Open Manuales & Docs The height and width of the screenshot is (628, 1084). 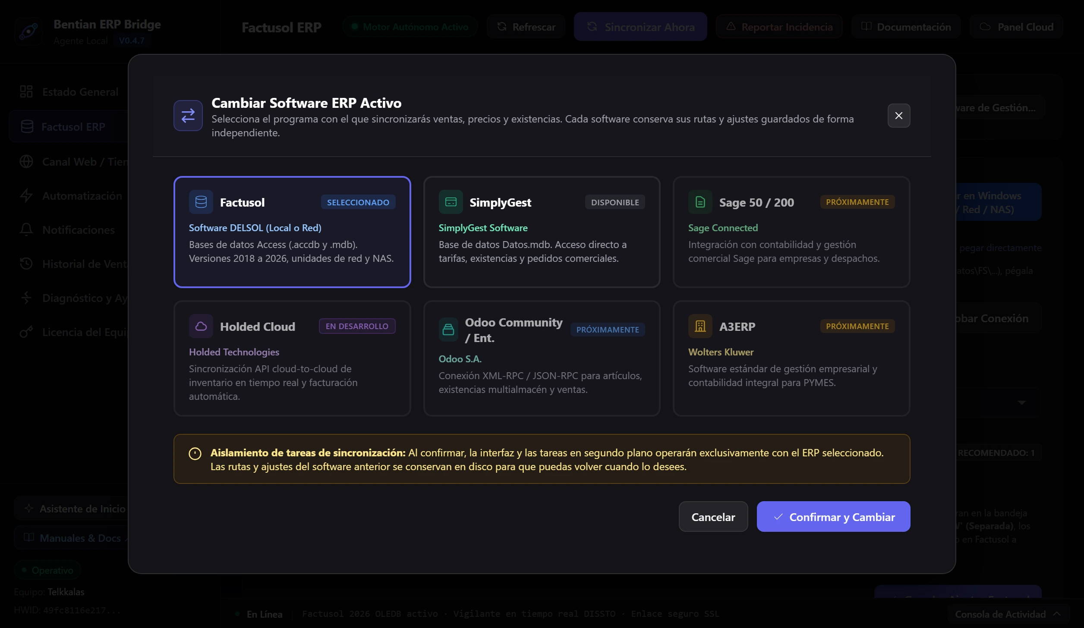[x=71, y=538]
